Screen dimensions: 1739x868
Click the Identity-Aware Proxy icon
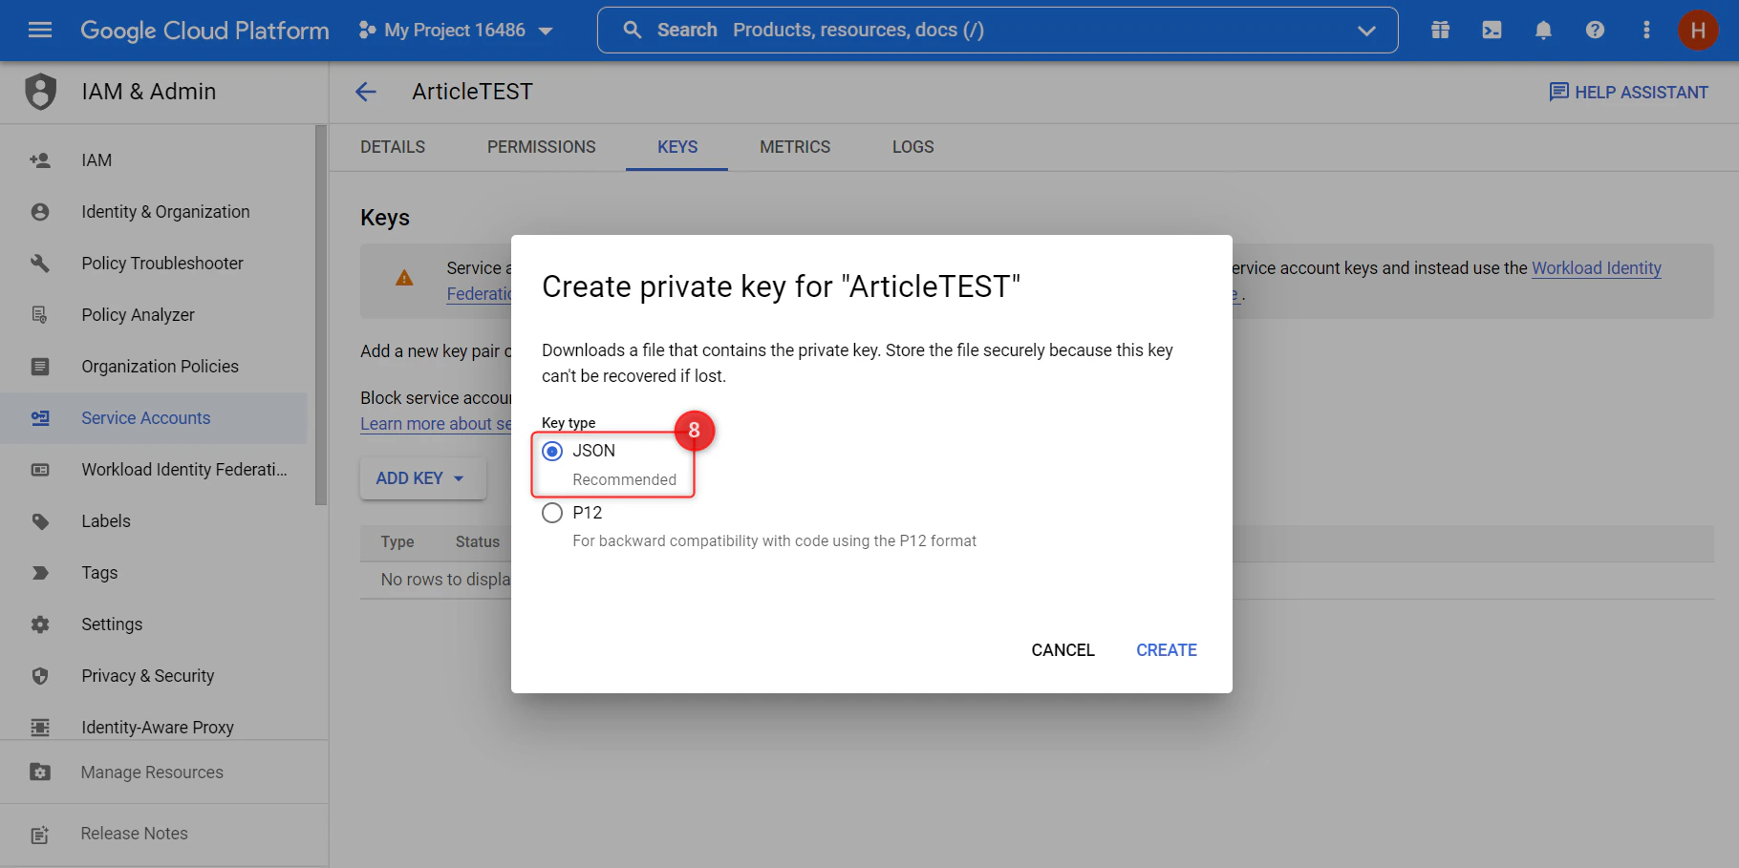pos(40,728)
